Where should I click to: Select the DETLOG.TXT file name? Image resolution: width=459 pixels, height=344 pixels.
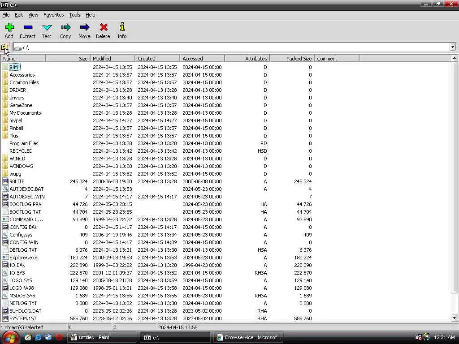pos(23,250)
